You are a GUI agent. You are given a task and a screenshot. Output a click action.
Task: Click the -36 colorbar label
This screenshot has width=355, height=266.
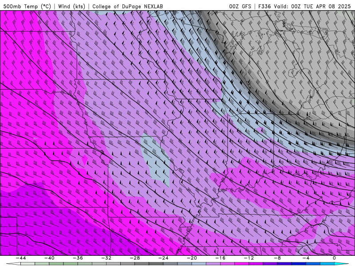[78, 258]
